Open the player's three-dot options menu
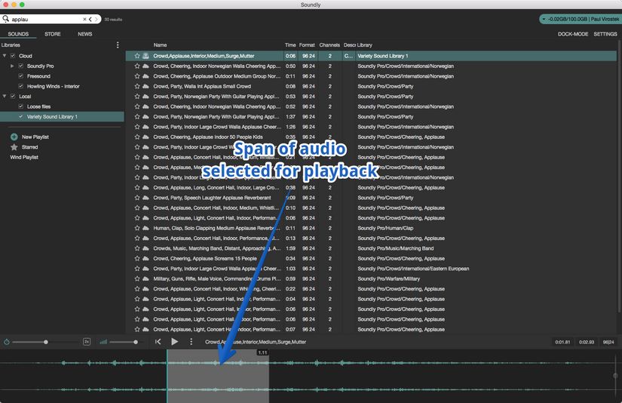 coord(192,342)
